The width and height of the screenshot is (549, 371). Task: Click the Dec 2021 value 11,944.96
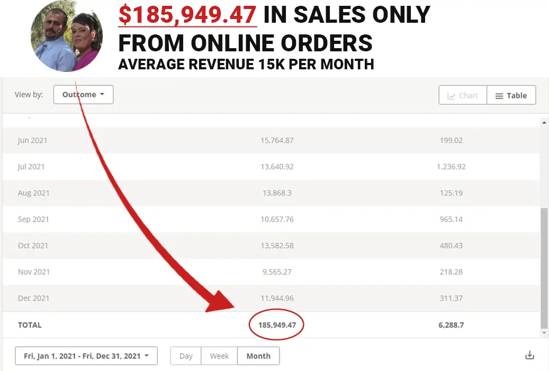click(277, 298)
